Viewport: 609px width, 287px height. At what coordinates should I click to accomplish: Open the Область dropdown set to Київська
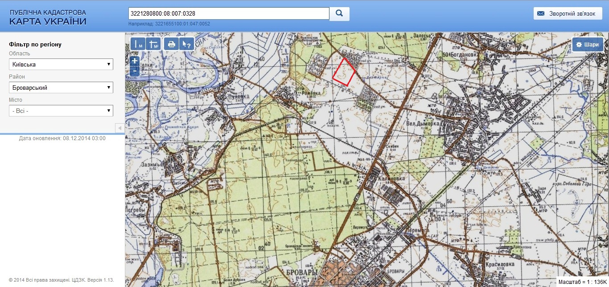[61, 64]
